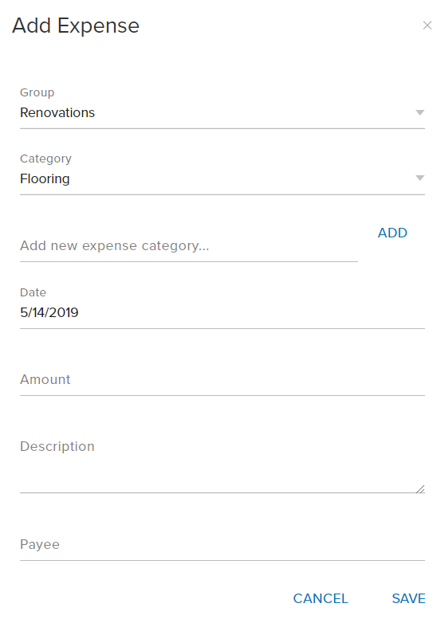Click the Group field label
This screenshot has height=623, width=441.
click(37, 92)
